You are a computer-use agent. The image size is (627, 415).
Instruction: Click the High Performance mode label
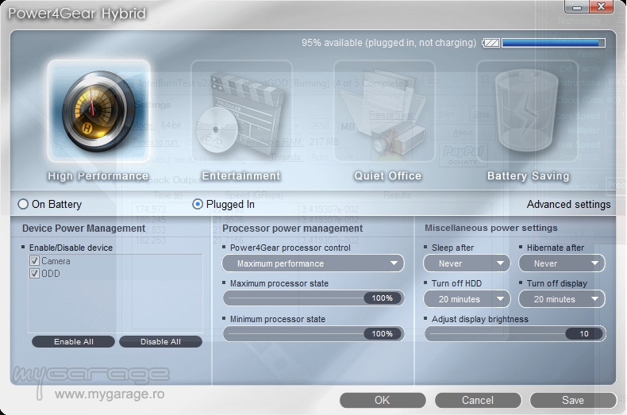[98, 176]
